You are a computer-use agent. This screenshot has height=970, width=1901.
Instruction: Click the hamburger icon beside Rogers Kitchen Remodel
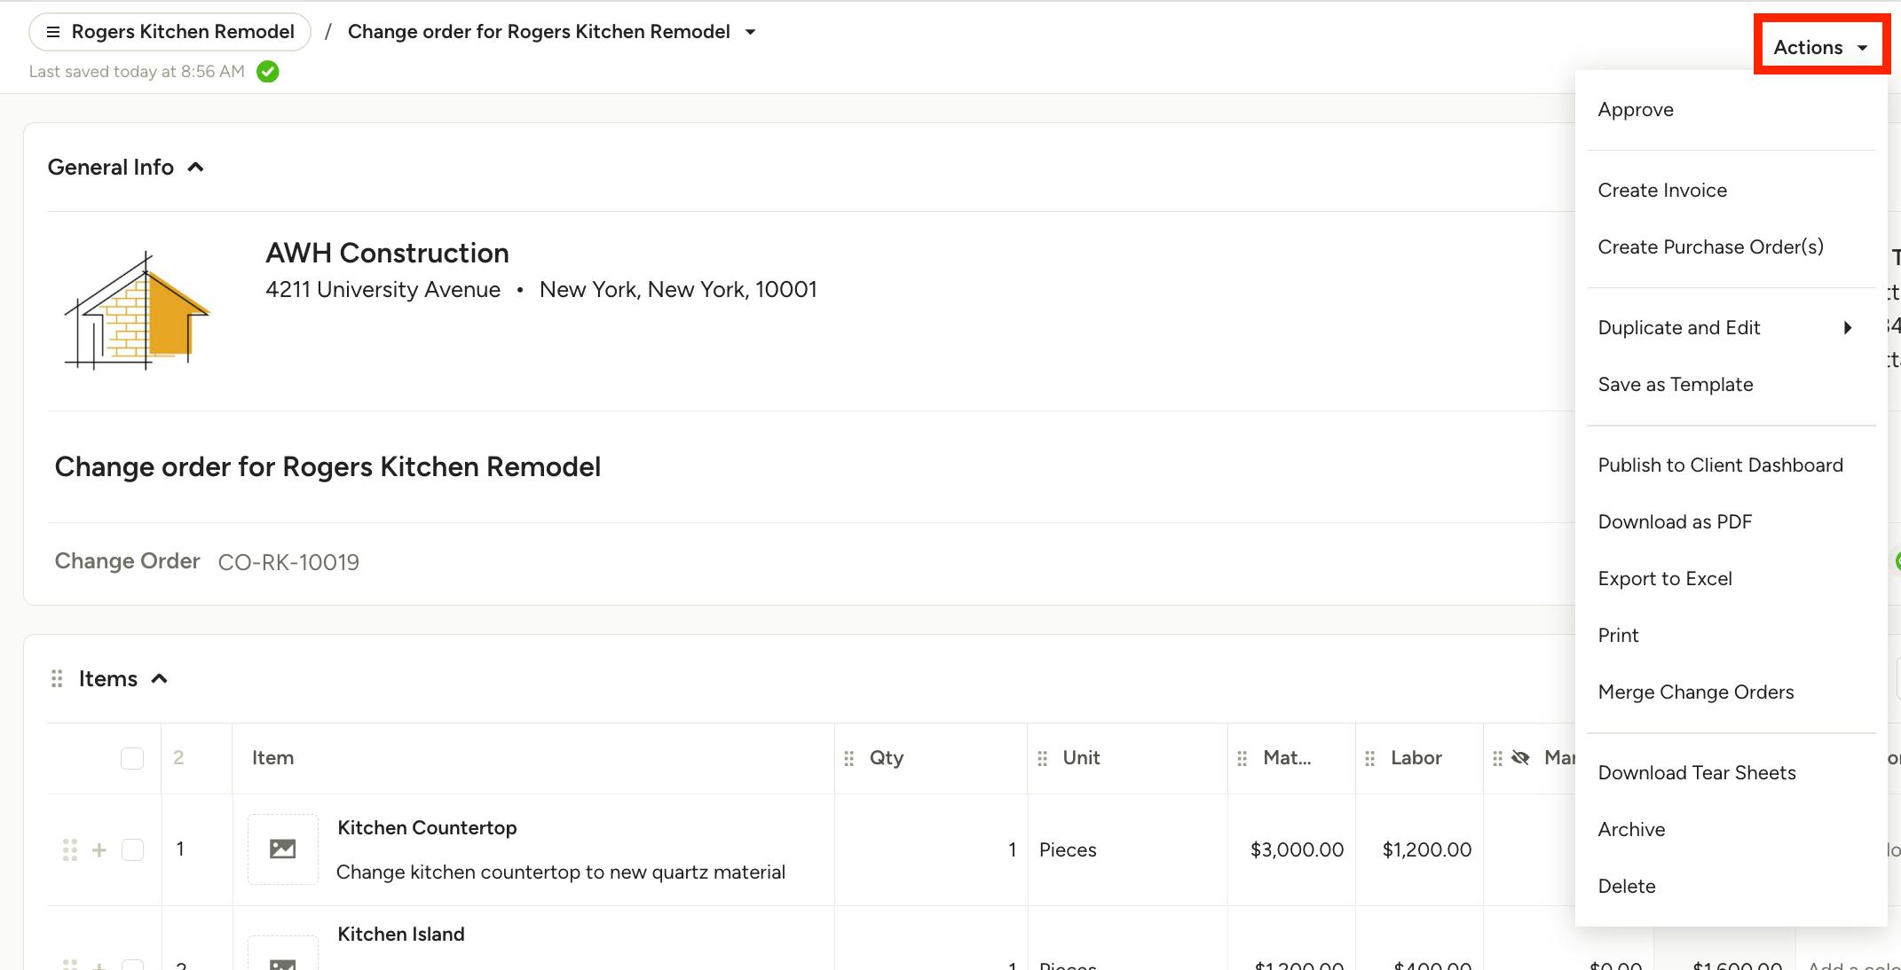point(53,32)
